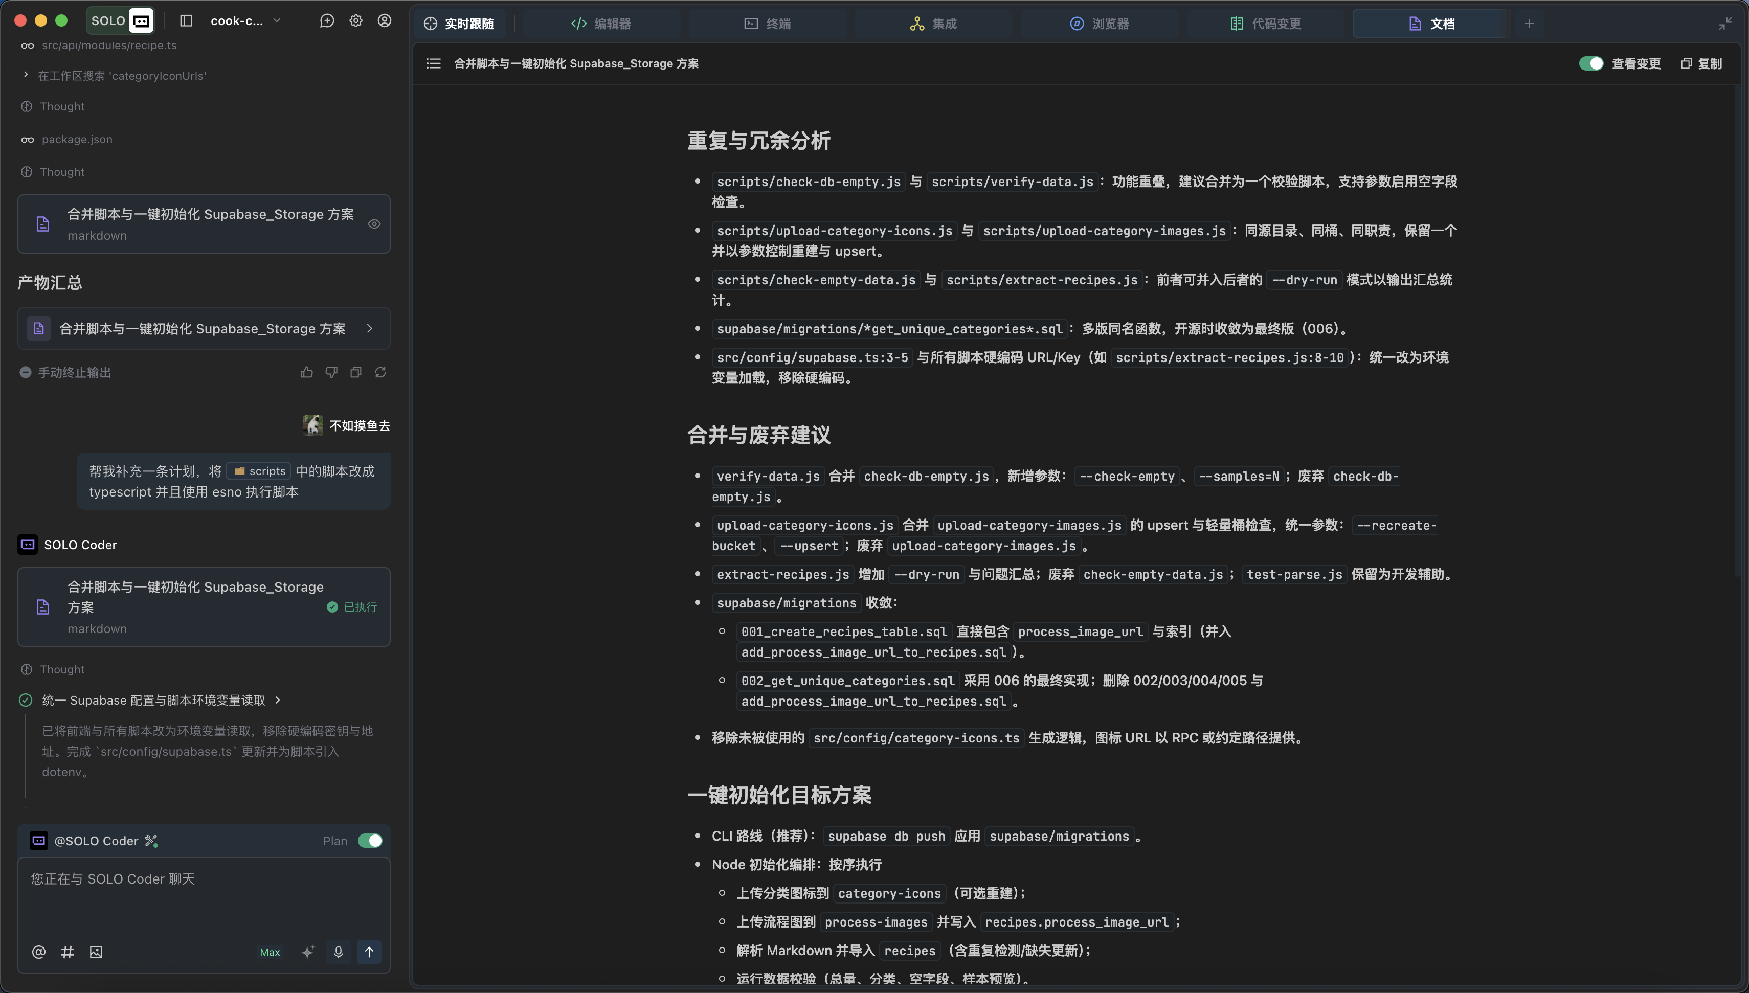The image size is (1749, 993).
Task: Click eye icon on markdown document card
Action: pyautogui.click(x=374, y=224)
